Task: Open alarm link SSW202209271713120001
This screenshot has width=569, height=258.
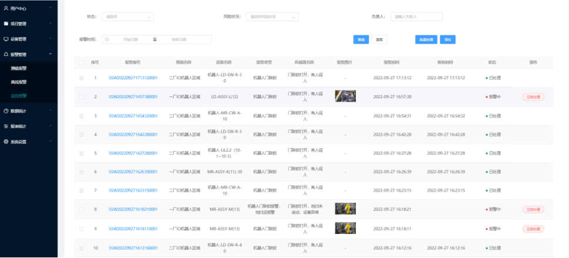Action: (x=133, y=78)
